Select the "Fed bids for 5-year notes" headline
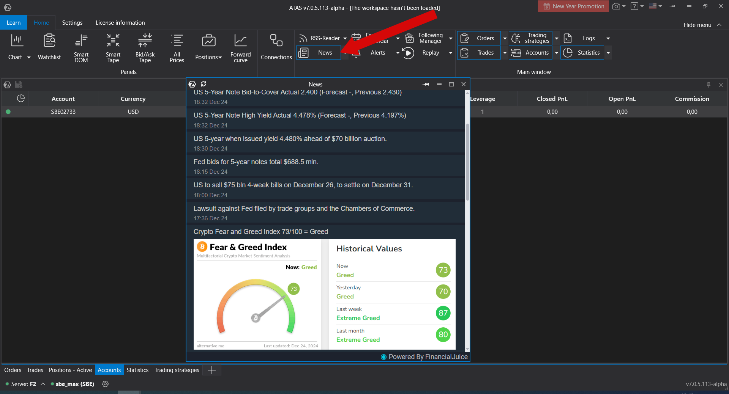 (256, 162)
